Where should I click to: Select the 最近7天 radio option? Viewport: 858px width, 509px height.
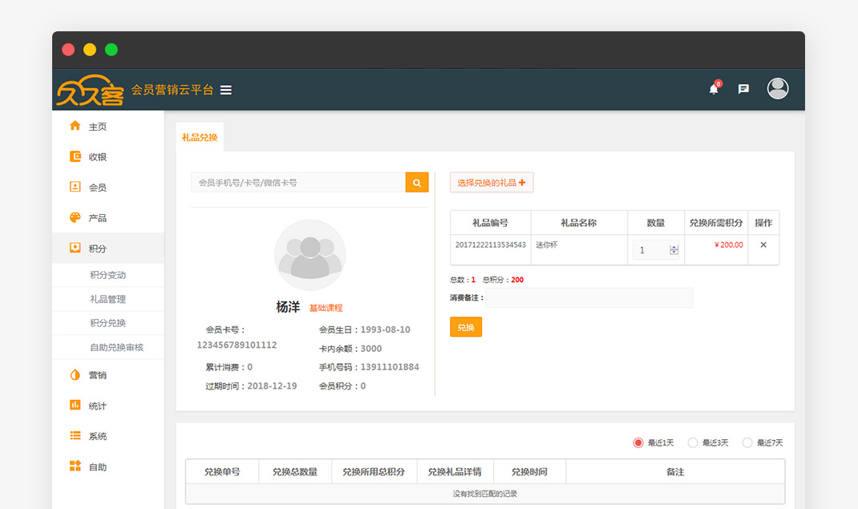point(747,442)
